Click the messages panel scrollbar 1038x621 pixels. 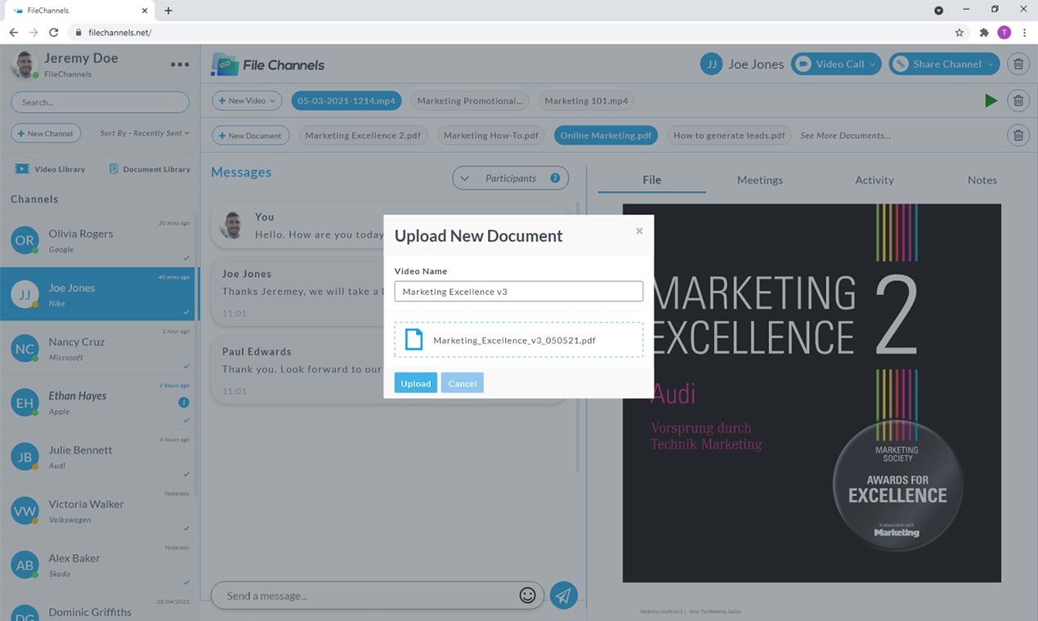[x=579, y=337]
